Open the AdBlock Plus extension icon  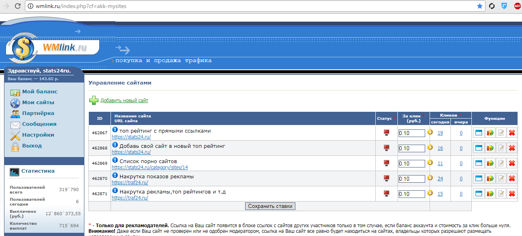(x=517, y=6)
